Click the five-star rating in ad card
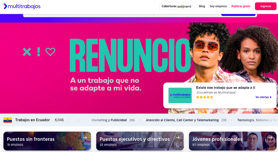Image resolution: width=278 pixels, height=152 pixels. pos(205,97)
